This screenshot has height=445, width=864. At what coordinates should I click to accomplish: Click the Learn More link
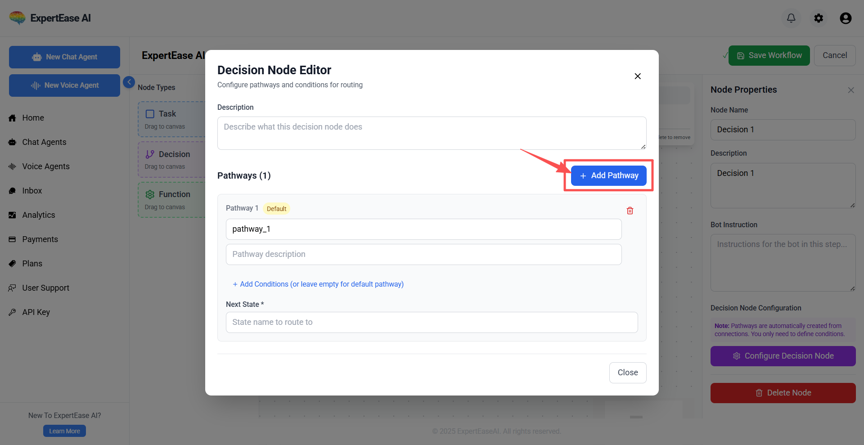click(x=64, y=431)
